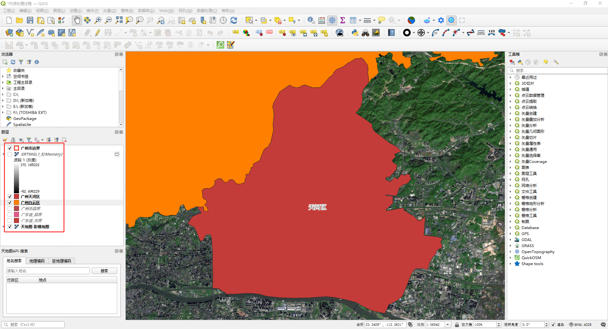Open the 插件(P) menu
This screenshot has height=329, width=608.
[92, 11]
